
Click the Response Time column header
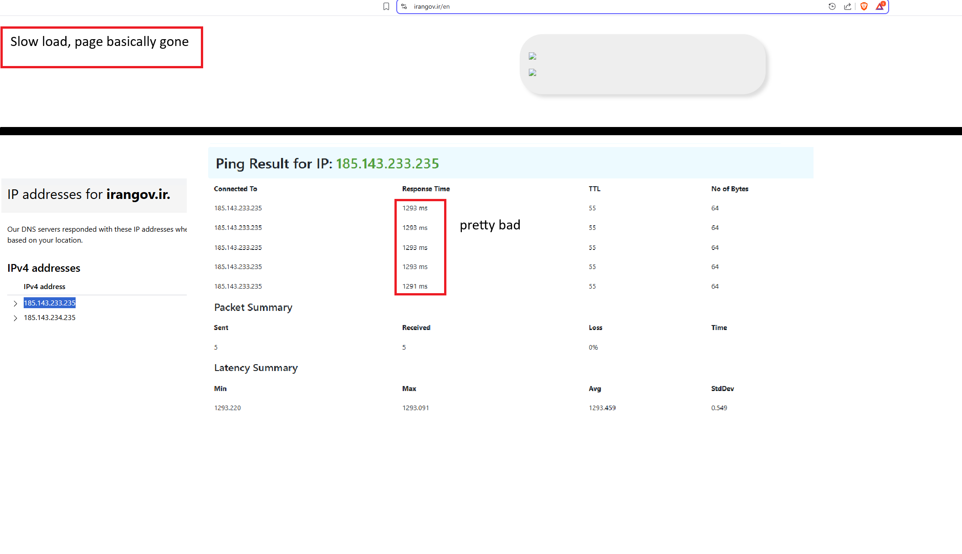[426, 189]
